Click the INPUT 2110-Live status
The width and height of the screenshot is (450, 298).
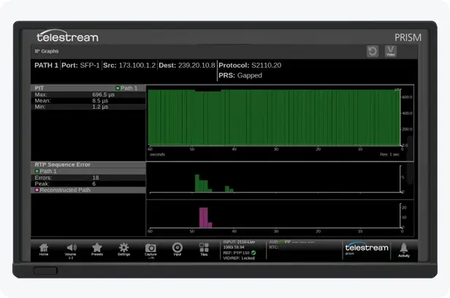click(x=239, y=242)
